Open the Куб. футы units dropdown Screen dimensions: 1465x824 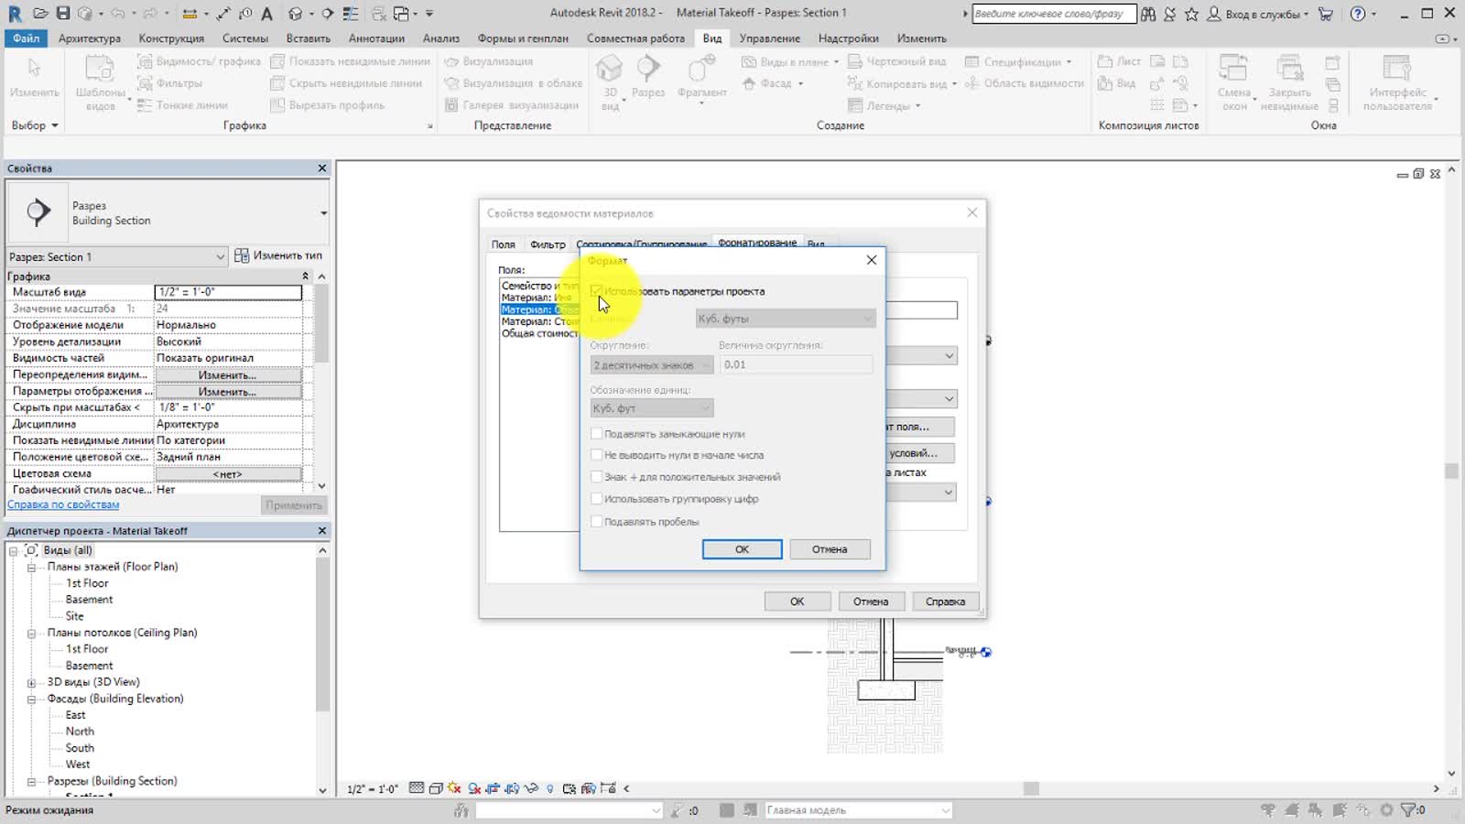click(x=785, y=319)
